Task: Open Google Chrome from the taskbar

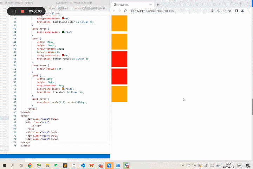Action: click(30, 165)
